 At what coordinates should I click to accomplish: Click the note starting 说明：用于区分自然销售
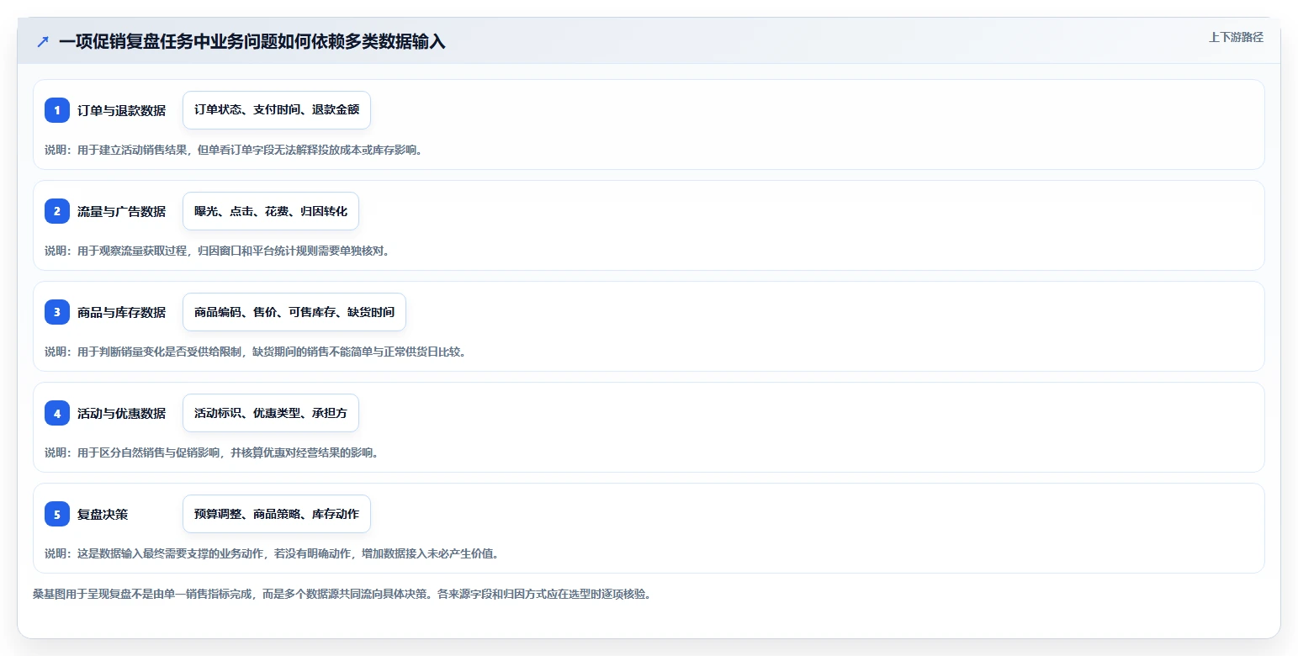tap(212, 452)
